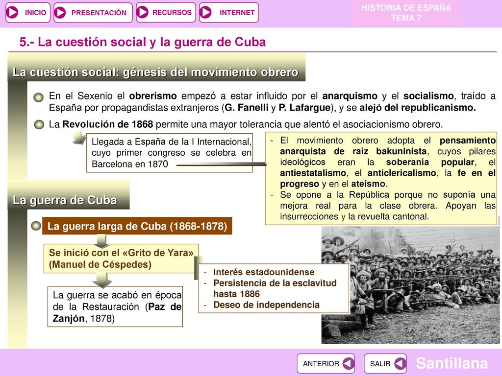Click the bullet beside 'La guerra larga de Cuba'

point(36,226)
